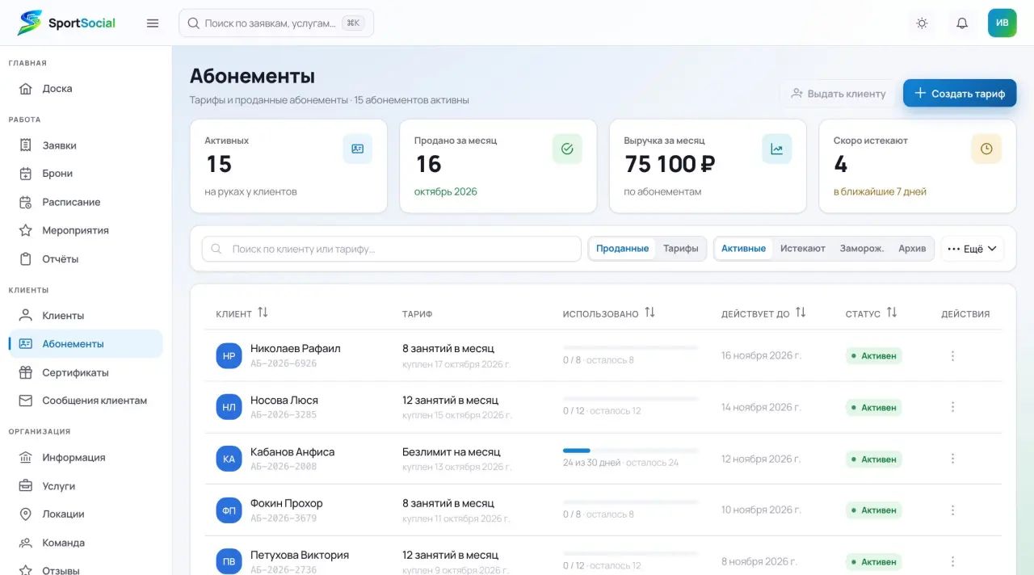The image size is (1034, 575).
Task: Expand the Ещё dropdown
Action: click(973, 249)
